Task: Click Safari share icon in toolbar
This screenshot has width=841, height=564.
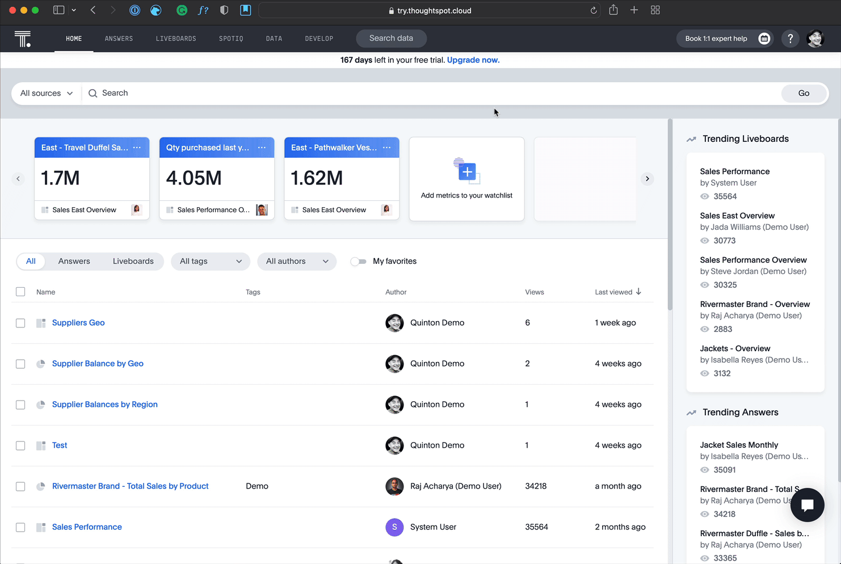Action: [613, 10]
